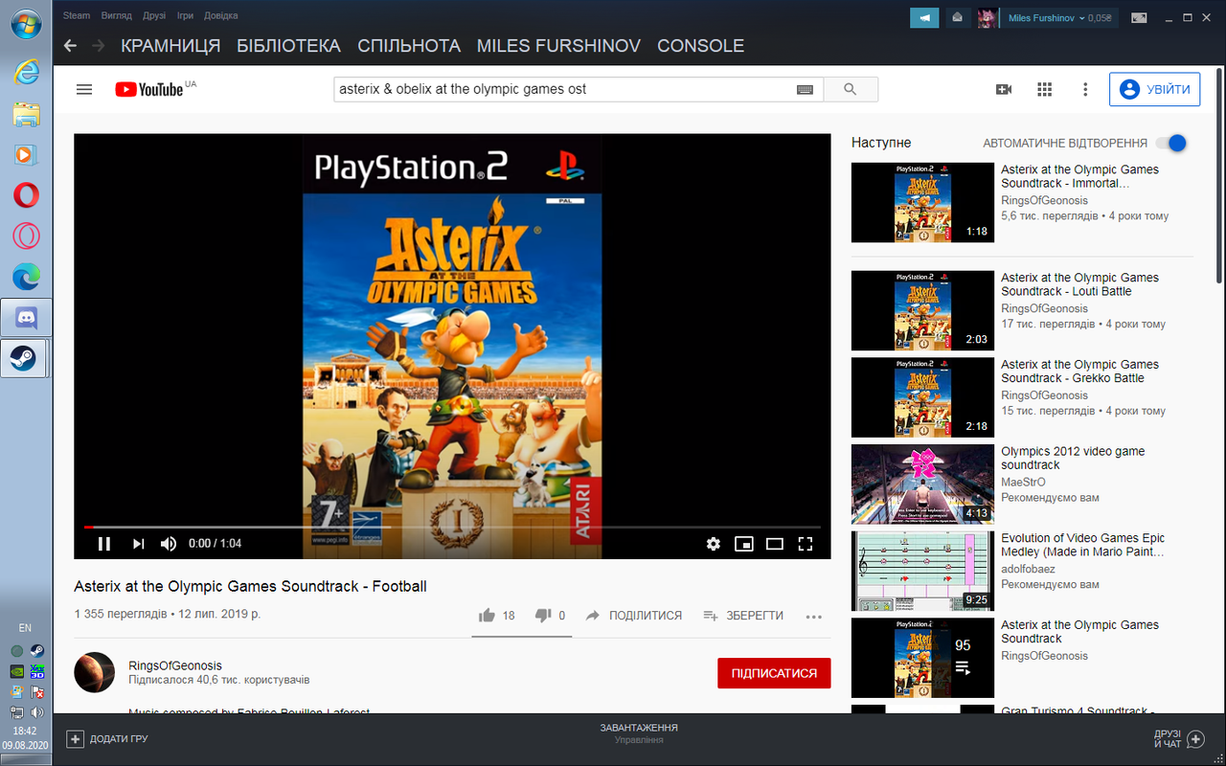Open Steam Big Picture mode icon
The image size is (1226, 766).
[x=1139, y=17]
